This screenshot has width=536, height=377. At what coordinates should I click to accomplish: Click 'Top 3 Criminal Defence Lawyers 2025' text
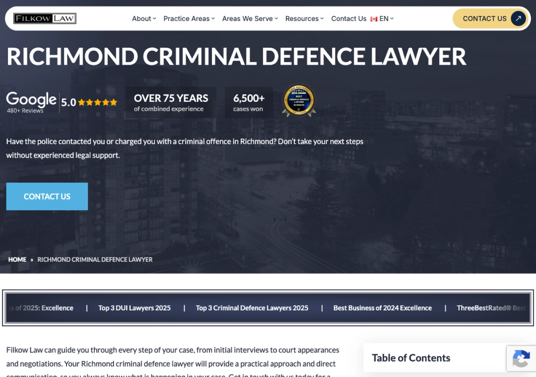(x=252, y=308)
